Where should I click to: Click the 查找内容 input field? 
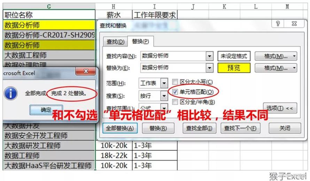(173, 56)
